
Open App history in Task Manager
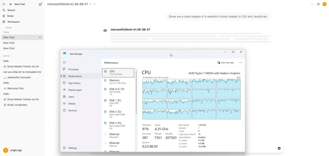[x=81, y=83]
